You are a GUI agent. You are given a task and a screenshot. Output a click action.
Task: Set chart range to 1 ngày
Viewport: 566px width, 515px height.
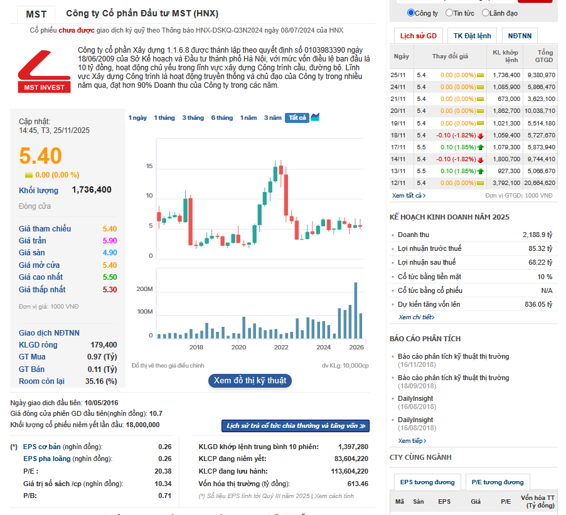pyautogui.click(x=137, y=118)
